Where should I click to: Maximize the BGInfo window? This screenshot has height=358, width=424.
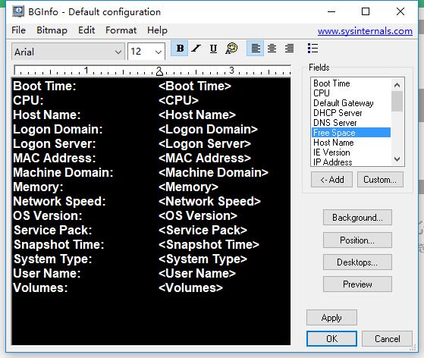pyautogui.click(x=366, y=11)
